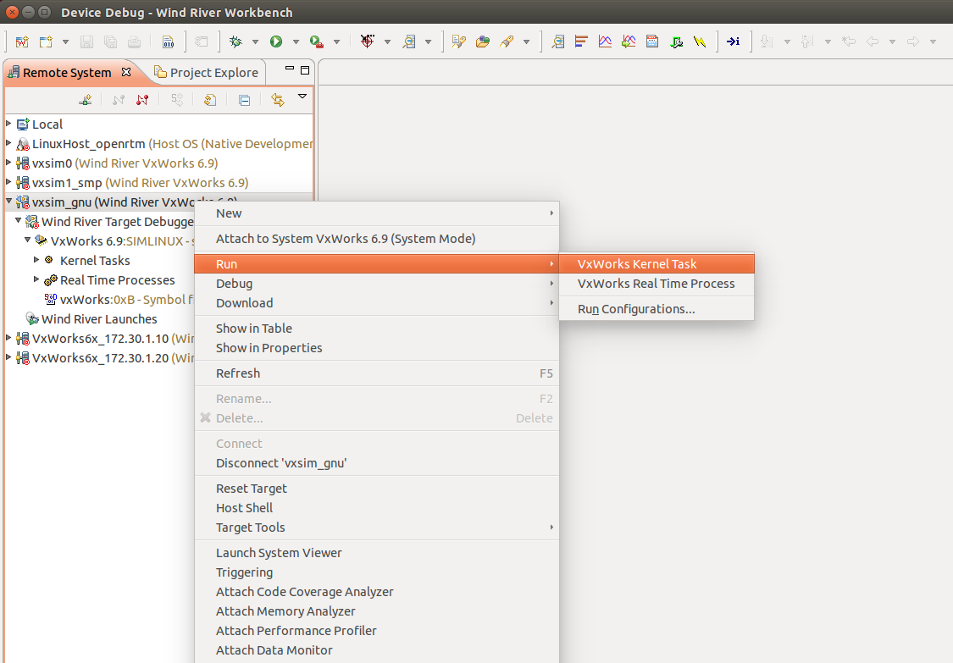Image resolution: width=953 pixels, height=663 pixels.
Task: Choose VxWorks Kernel Task from Run submenu
Action: pyautogui.click(x=657, y=263)
